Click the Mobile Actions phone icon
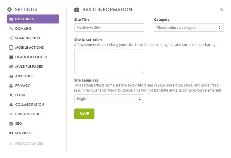Screen dimensions: 231x158 coord(11,48)
